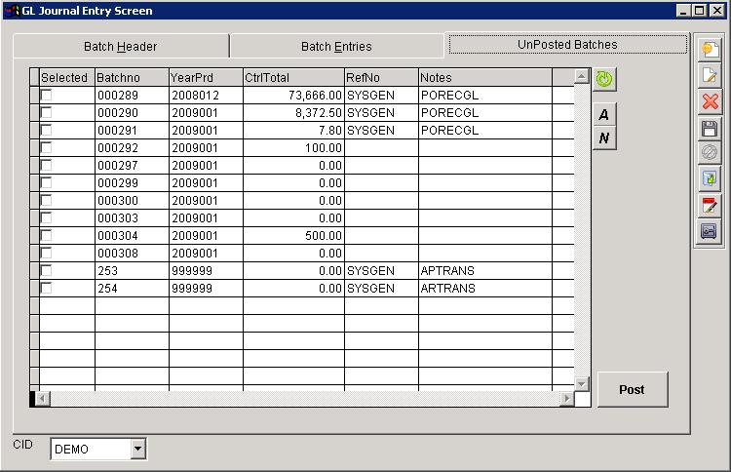Click the New record icon in side toolbar
Image resolution: width=731 pixels, height=472 pixels.
coord(710,49)
